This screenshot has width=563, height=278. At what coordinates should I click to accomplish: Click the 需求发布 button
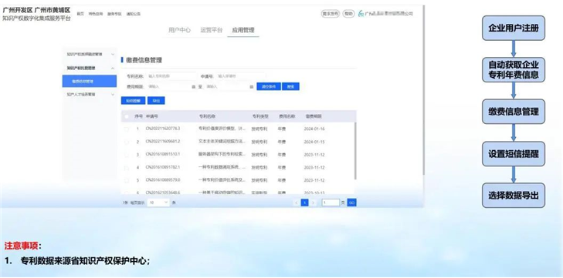330,14
